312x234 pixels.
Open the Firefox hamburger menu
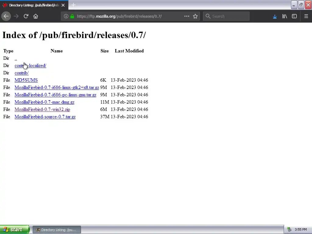click(x=306, y=16)
